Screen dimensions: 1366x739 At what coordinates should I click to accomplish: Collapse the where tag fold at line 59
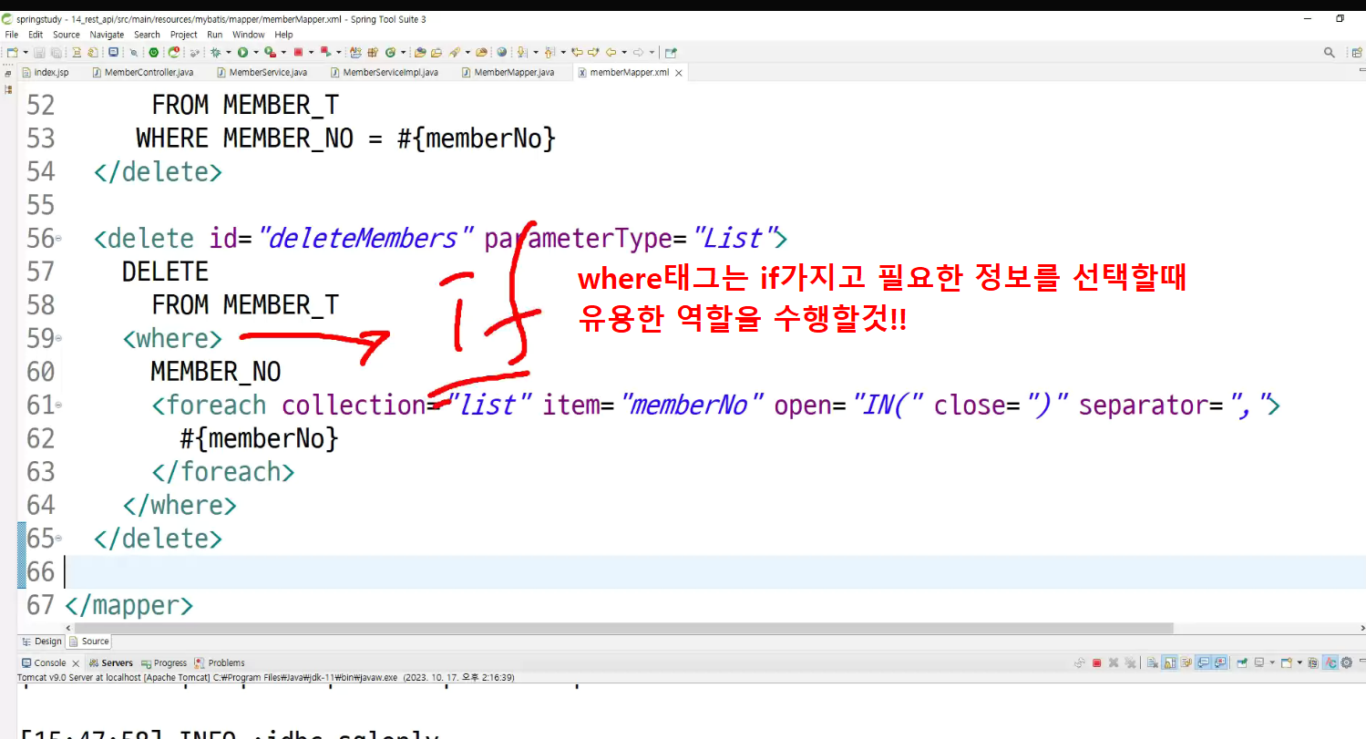(x=58, y=339)
